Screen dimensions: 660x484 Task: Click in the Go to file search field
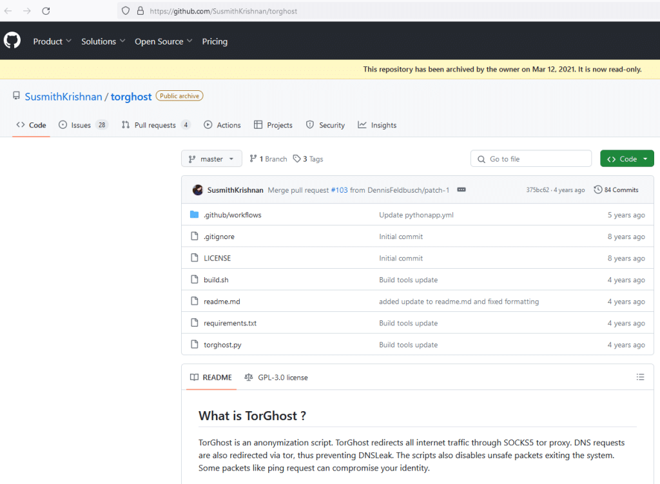click(x=531, y=159)
